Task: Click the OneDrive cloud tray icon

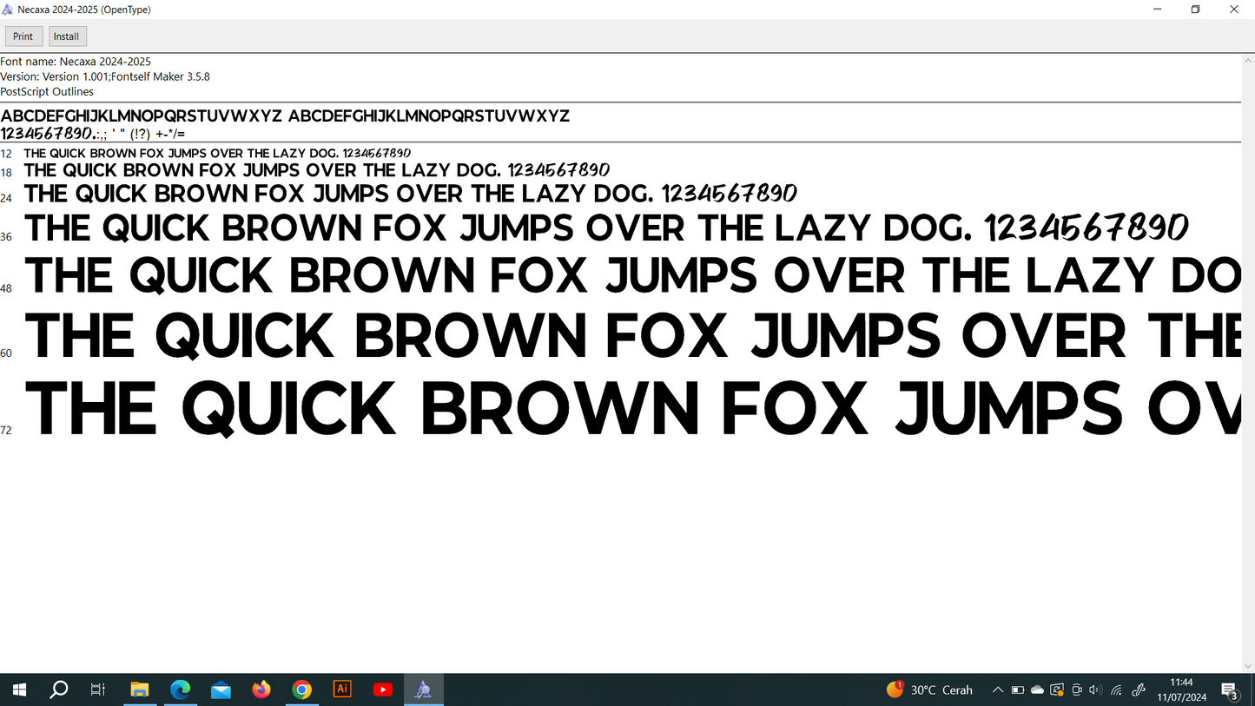Action: 1037,690
